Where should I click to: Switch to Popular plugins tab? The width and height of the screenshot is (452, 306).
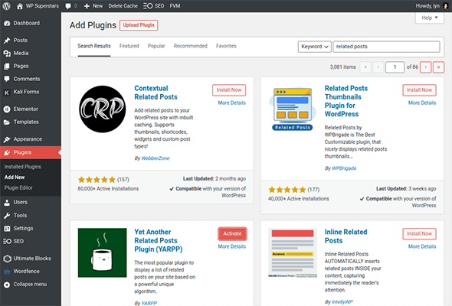tap(156, 46)
